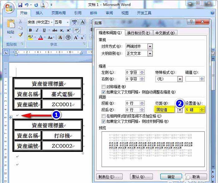This screenshot has width=218, height=183.
Task: Apply underline formatting
Action: point(44,30)
